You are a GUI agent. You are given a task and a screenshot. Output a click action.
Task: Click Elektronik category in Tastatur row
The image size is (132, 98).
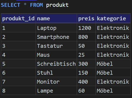point(113,46)
